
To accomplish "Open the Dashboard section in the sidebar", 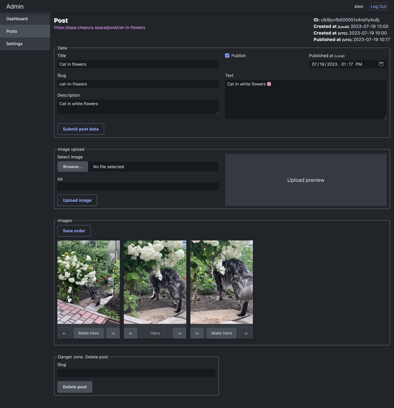I will [17, 18].
